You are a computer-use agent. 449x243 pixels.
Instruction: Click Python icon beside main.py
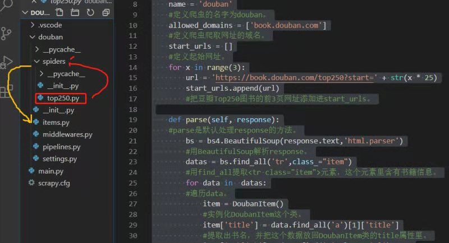point(31,170)
